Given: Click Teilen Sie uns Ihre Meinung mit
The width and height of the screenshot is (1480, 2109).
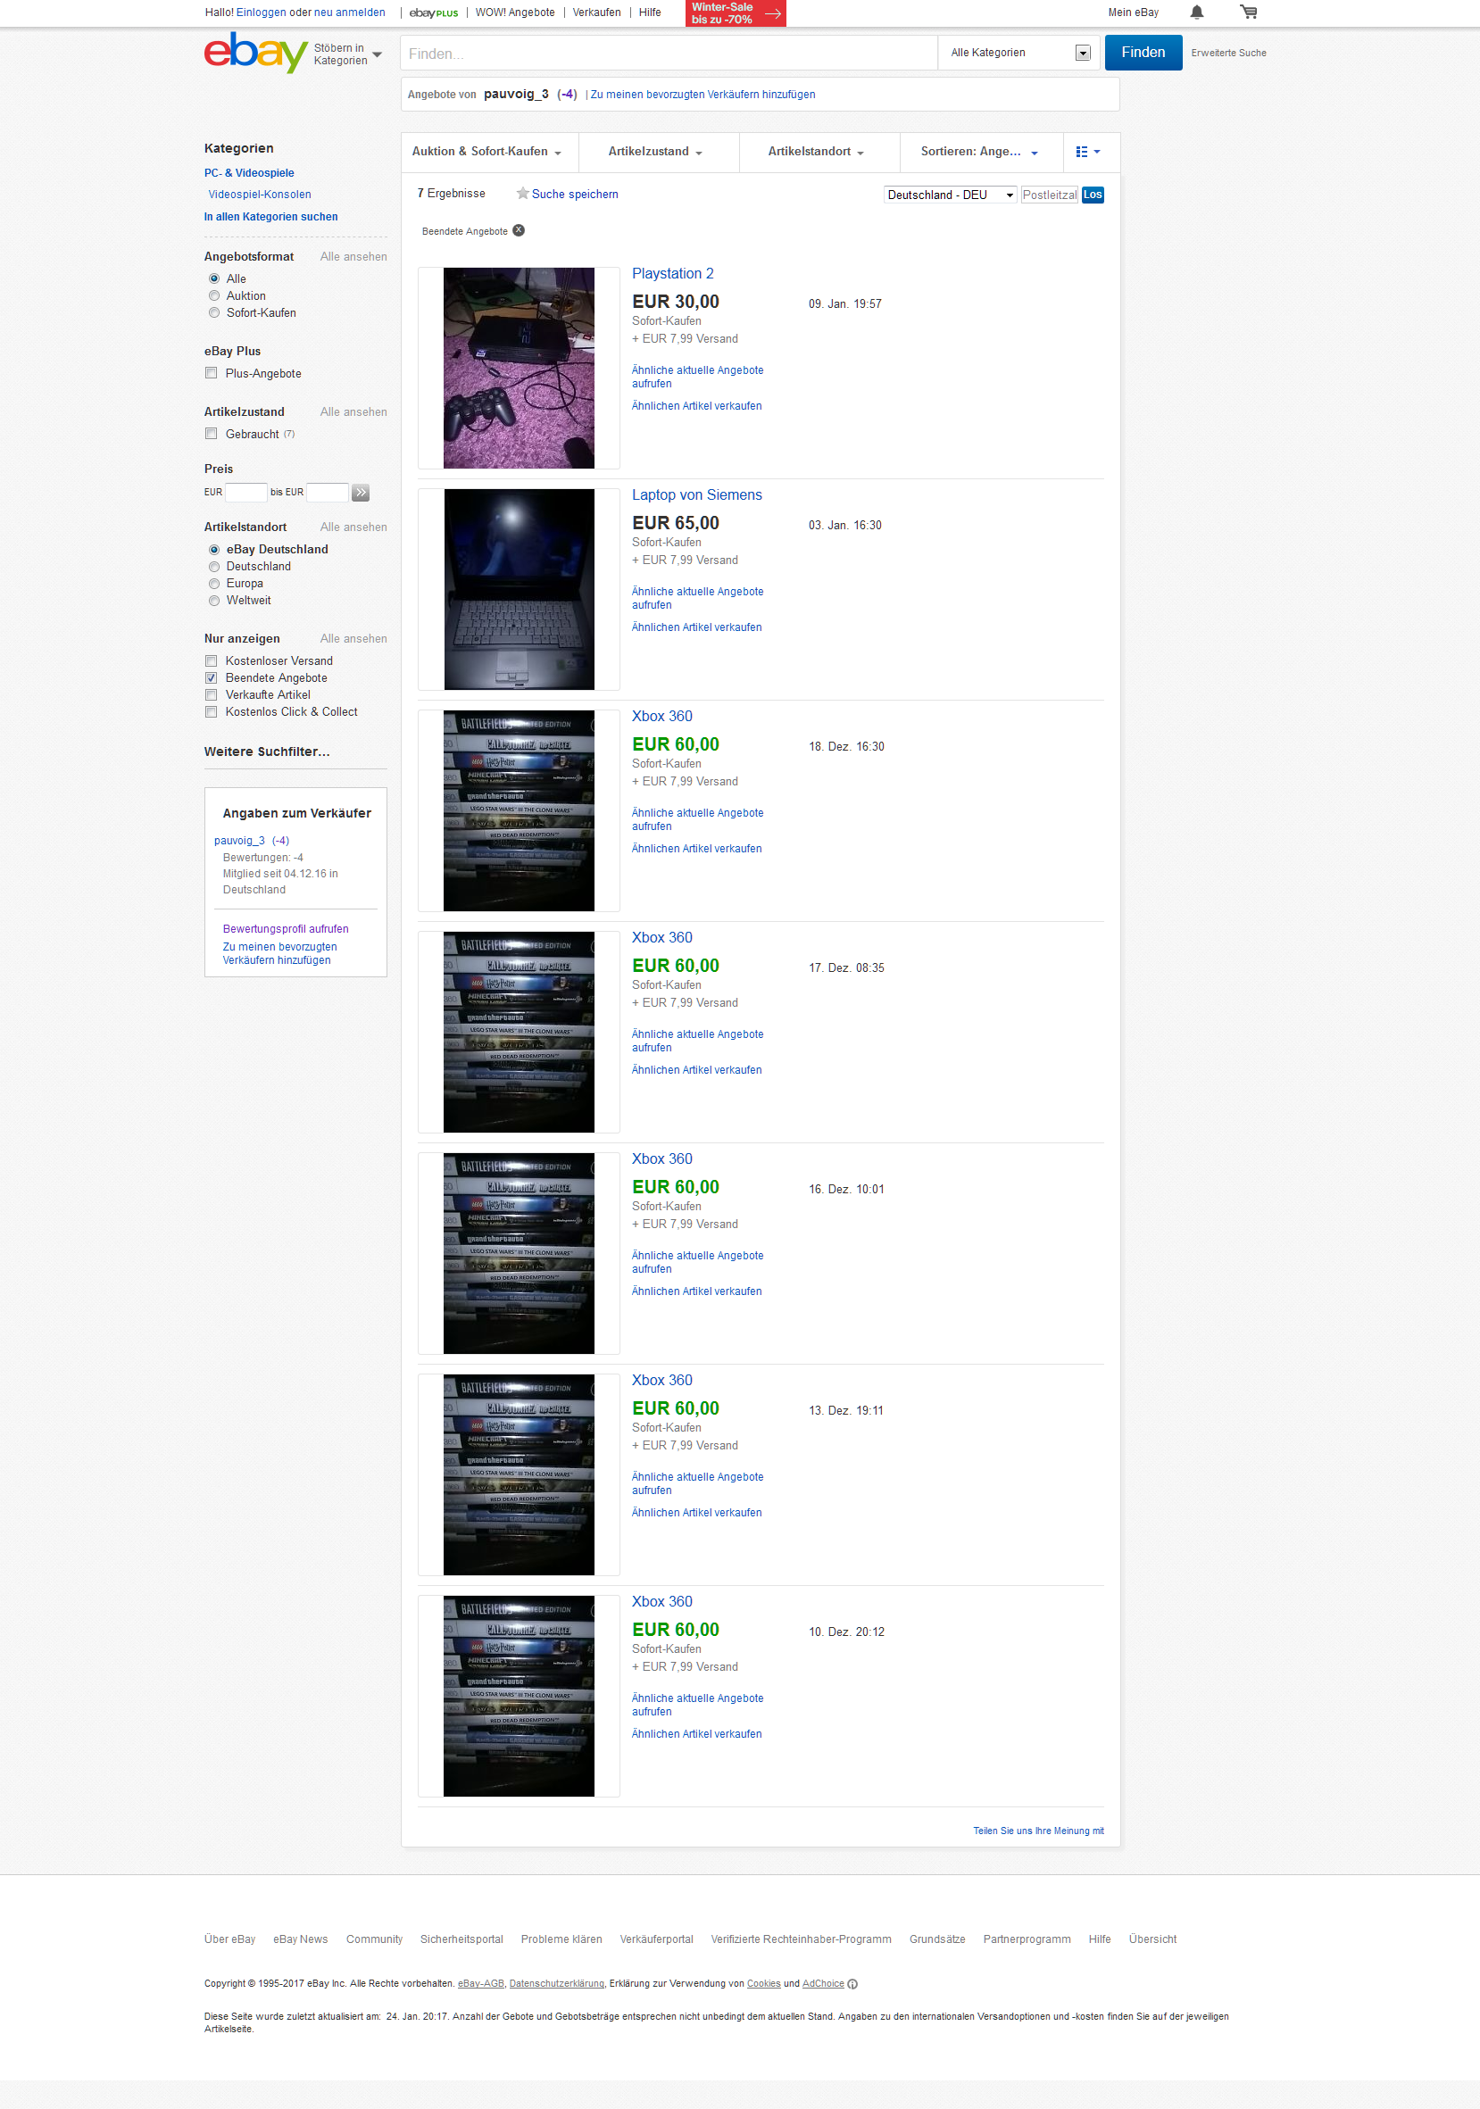Looking at the screenshot, I should click(1038, 1831).
